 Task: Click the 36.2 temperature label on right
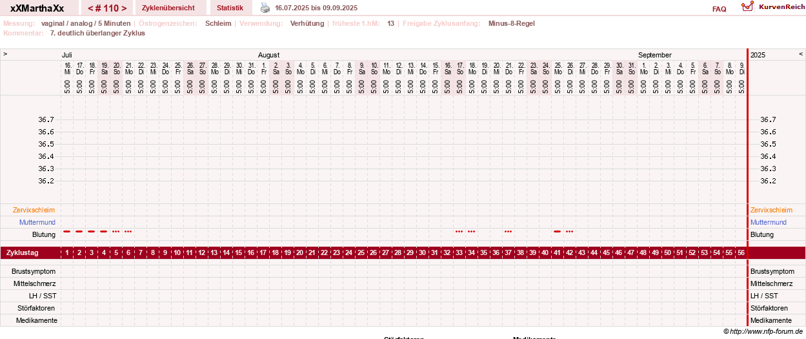point(768,181)
